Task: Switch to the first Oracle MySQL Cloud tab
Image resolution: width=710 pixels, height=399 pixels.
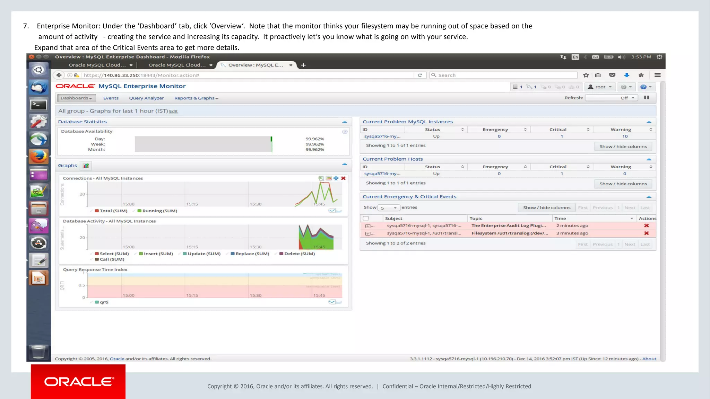Action: coord(97,65)
